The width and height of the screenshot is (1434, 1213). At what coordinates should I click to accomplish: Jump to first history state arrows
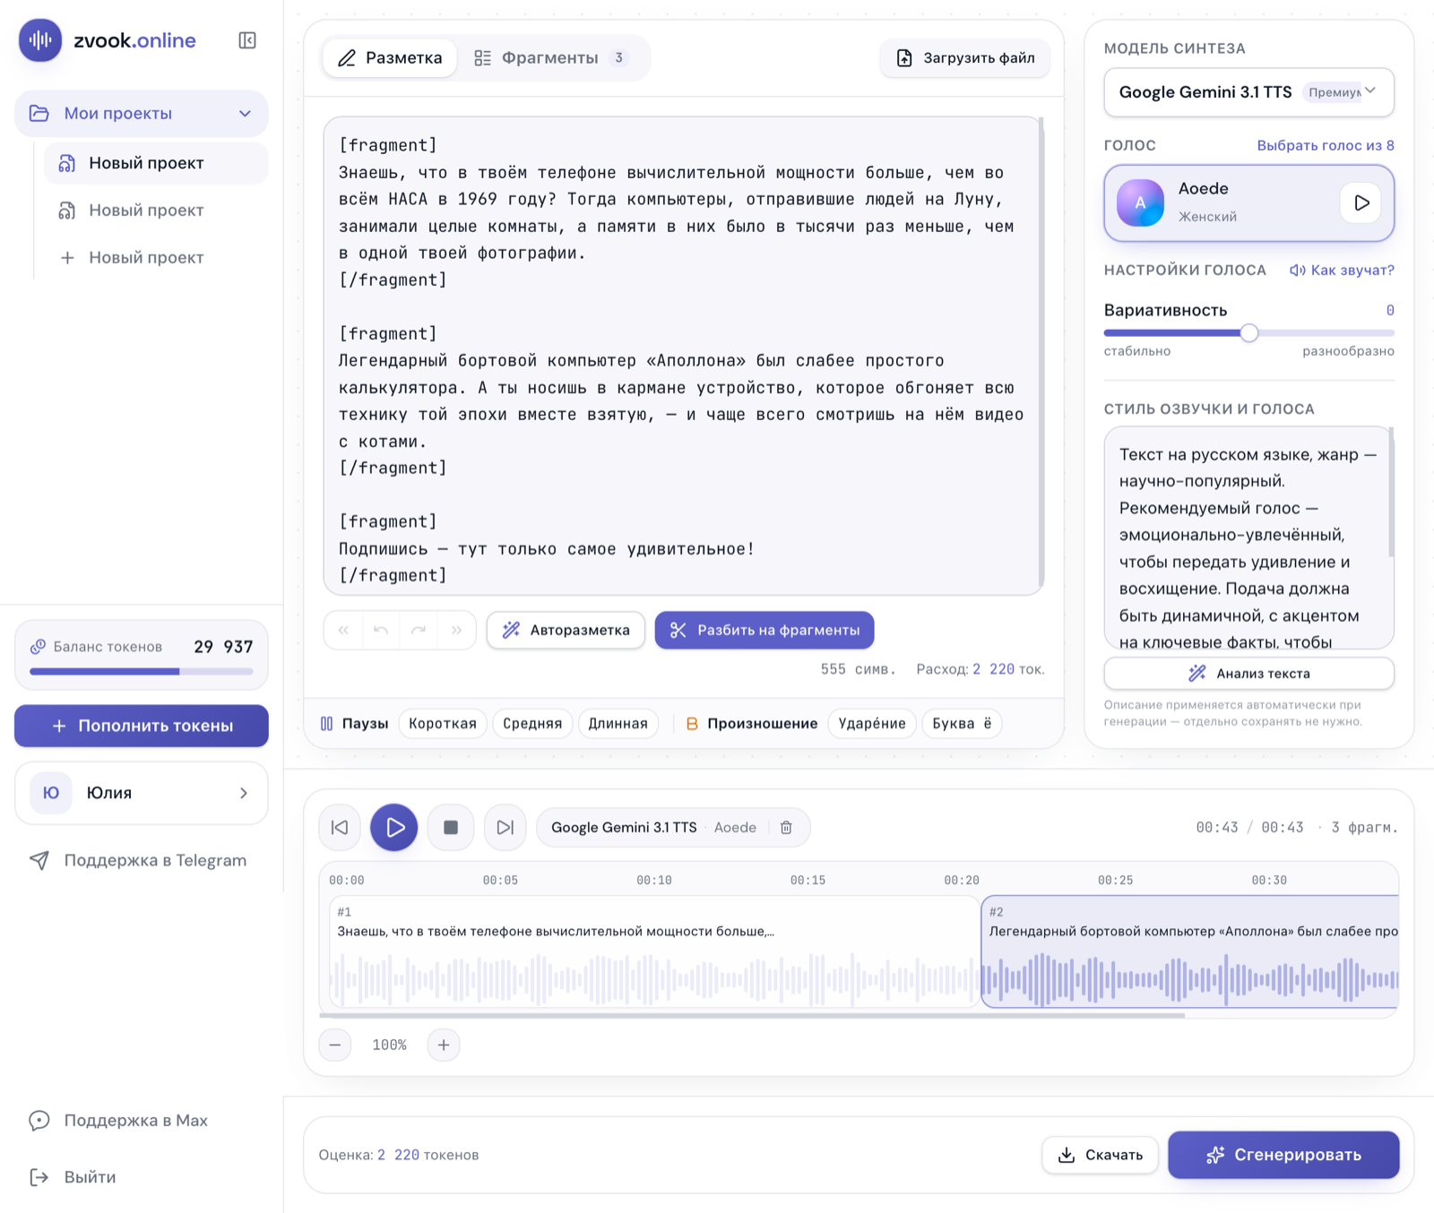click(x=343, y=631)
